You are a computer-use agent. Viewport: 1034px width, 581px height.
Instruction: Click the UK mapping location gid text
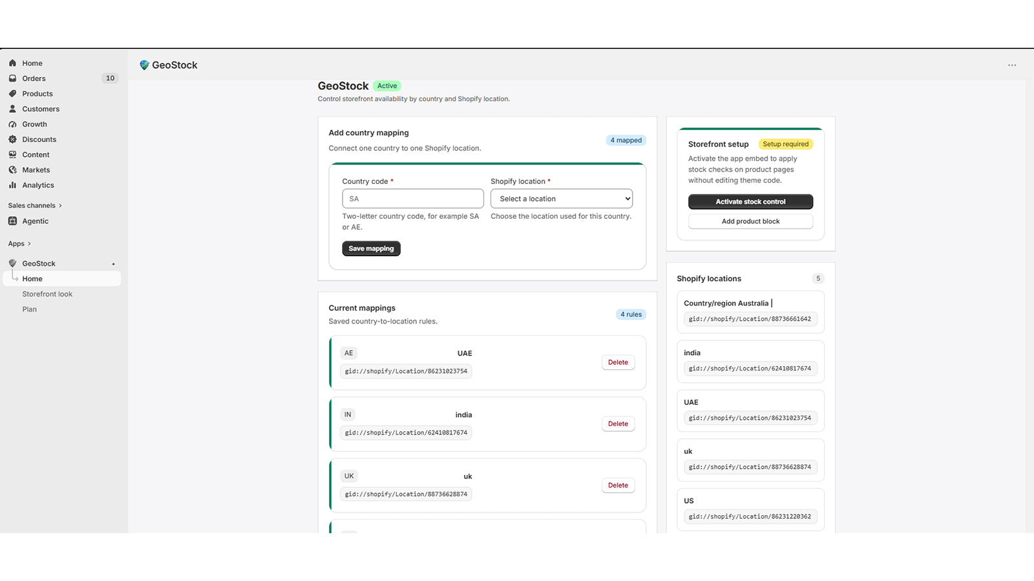click(x=406, y=494)
